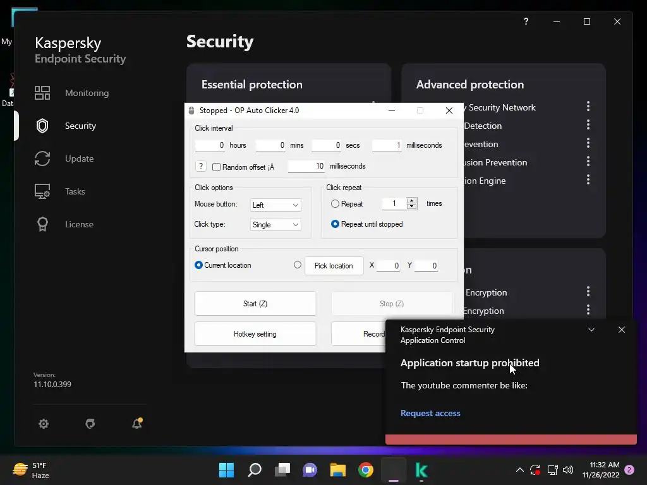The image size is (647, 485).
Task: Click the Start (Z) button
Action: (255, 304)
